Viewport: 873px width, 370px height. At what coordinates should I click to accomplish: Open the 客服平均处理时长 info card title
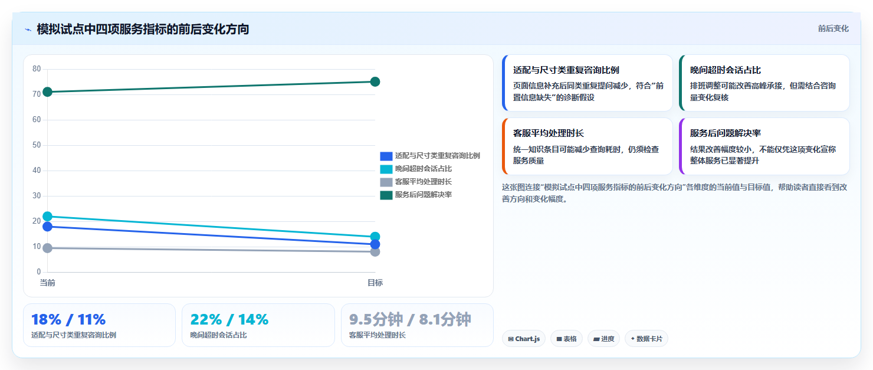pyautogui.click(x=549, y=133)
